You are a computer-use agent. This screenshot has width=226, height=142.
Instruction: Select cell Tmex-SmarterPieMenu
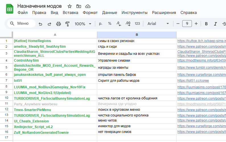(x=55, y=109)
